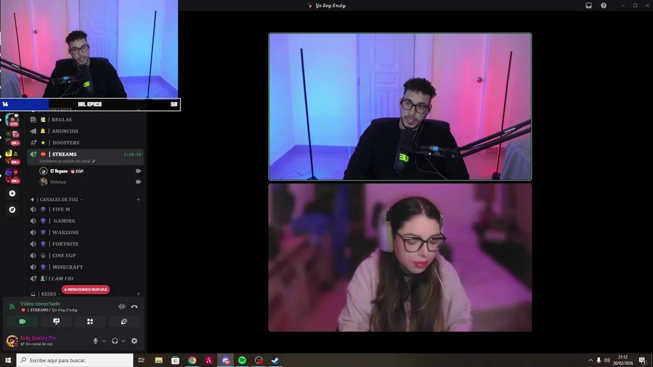Viewport: 653px width, 367px height.
Task: Open headphones output device options arrow
Action: (123, 341)
